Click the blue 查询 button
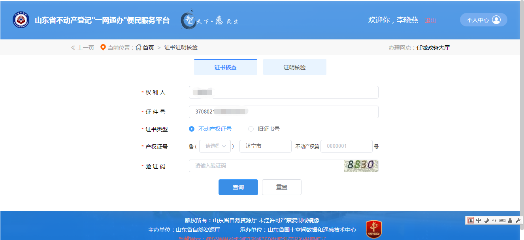This screenshot has width=524, height=240. pyautogui.click(x=238, y=187)
